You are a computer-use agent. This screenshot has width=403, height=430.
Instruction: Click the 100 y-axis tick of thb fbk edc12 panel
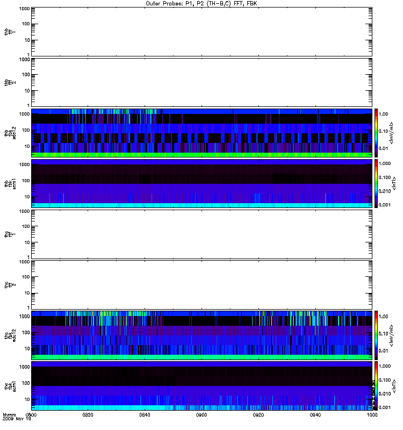click(26, 130)
